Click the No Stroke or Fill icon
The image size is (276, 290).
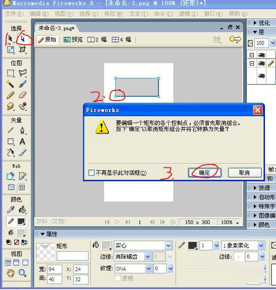click(17, 242)
